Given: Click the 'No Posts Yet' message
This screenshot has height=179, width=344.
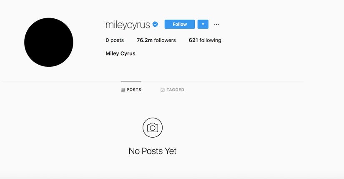Looking at the screenshot, I should click(x=153, y=151).
